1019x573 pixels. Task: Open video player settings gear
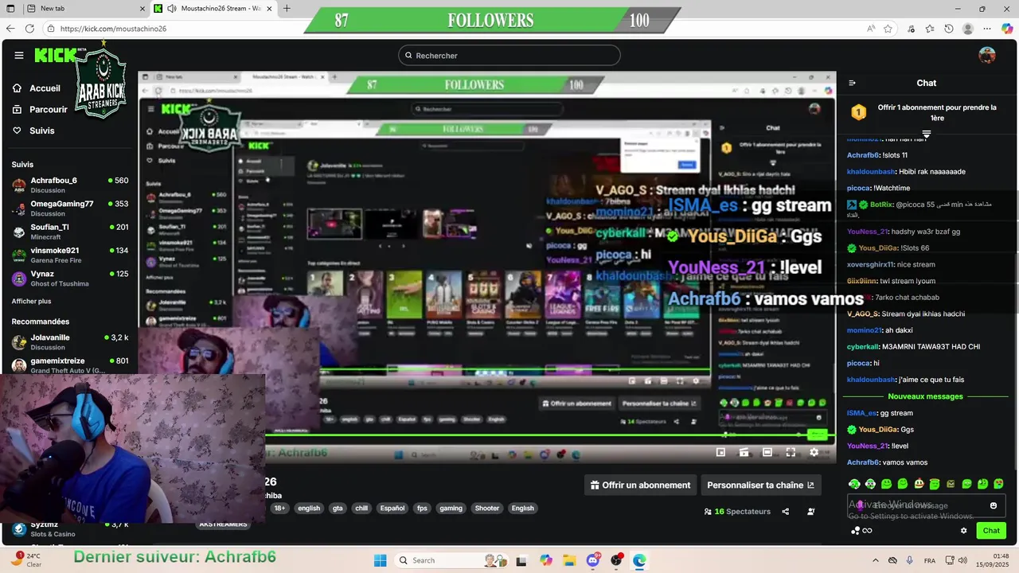(814, 452)
